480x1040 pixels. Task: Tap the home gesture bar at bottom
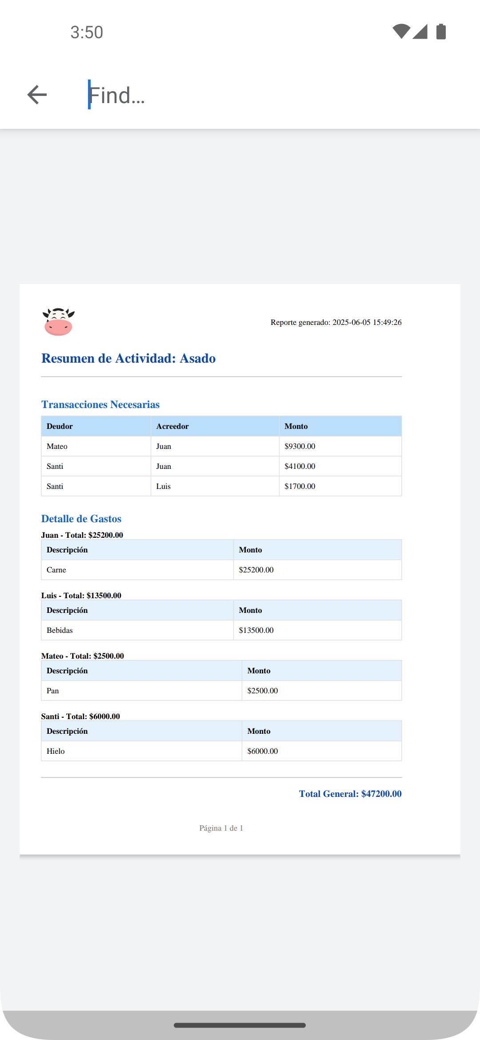point(240,1025)
